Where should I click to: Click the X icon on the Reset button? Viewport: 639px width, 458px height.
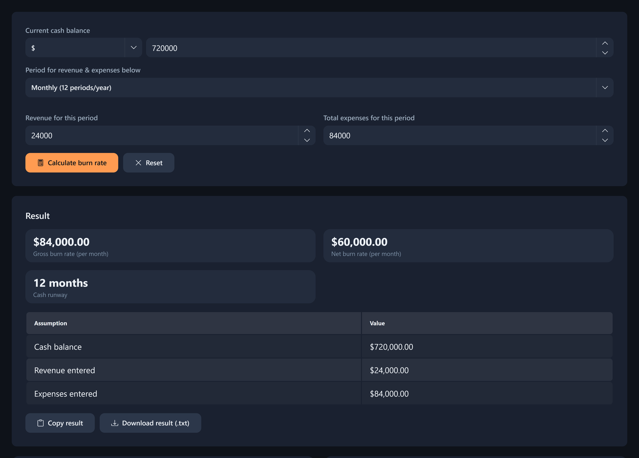pyautogui.click(x=138, y=163)
